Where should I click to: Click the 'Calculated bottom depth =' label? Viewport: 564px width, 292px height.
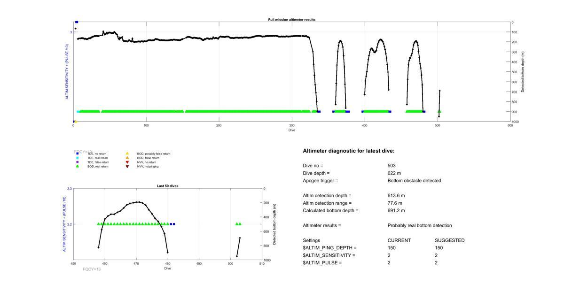pyautogui.click(x=330, y=211)
